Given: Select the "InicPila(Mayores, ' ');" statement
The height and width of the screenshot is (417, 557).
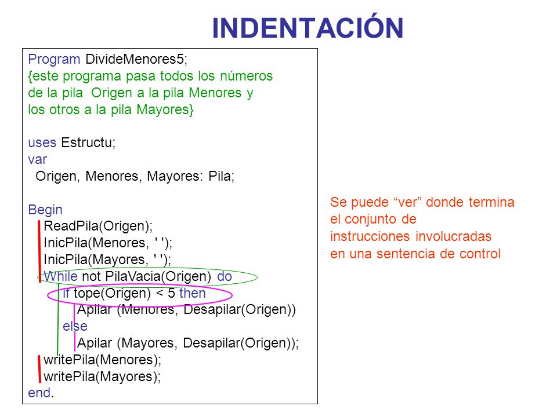Looking at the screenshot, I should 107,259.
